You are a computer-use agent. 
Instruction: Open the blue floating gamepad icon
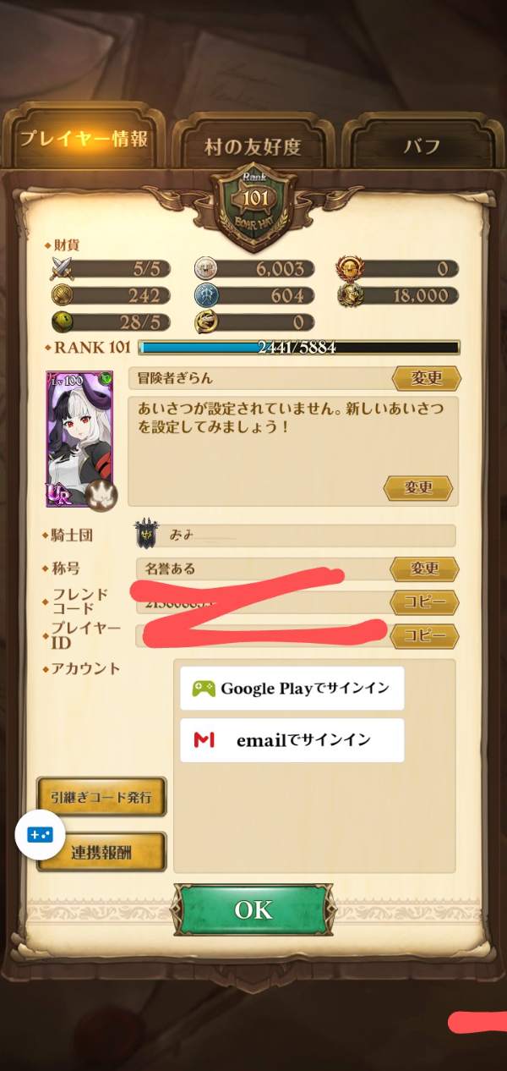coord(40,834)
